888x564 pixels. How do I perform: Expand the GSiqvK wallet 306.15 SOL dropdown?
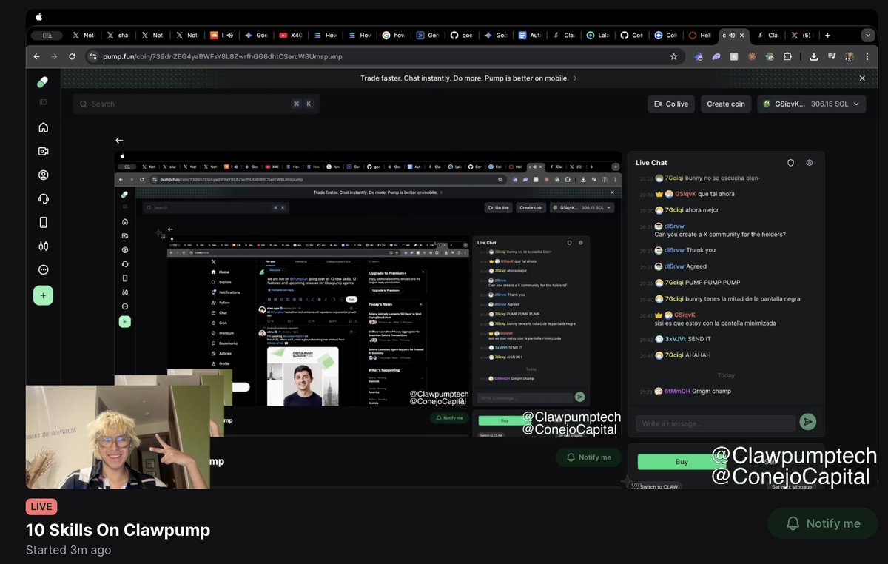(812, 104)
